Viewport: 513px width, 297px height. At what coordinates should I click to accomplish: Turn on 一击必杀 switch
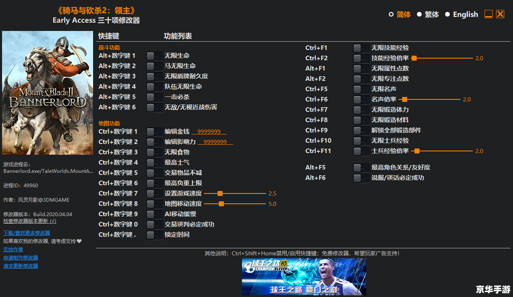[154, 97]
